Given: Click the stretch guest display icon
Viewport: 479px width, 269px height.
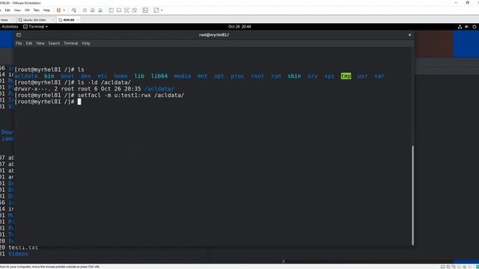Looking at the screenshot, I should (x=156, y=10).
